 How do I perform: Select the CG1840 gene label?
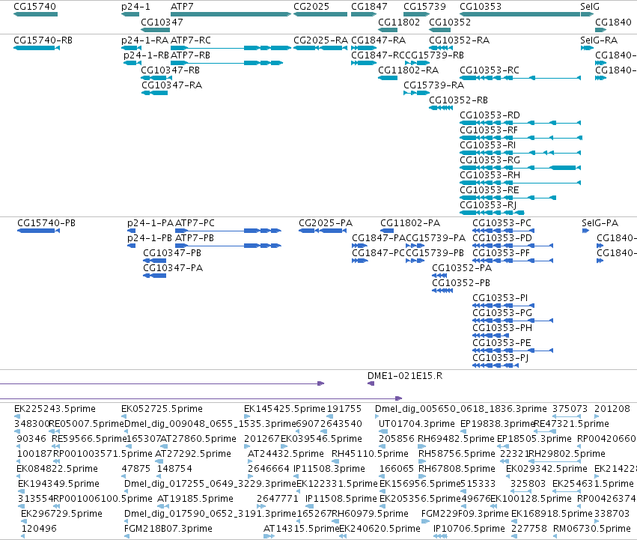613,22
